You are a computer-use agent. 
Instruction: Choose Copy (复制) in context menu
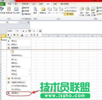(x=19, y=45)
